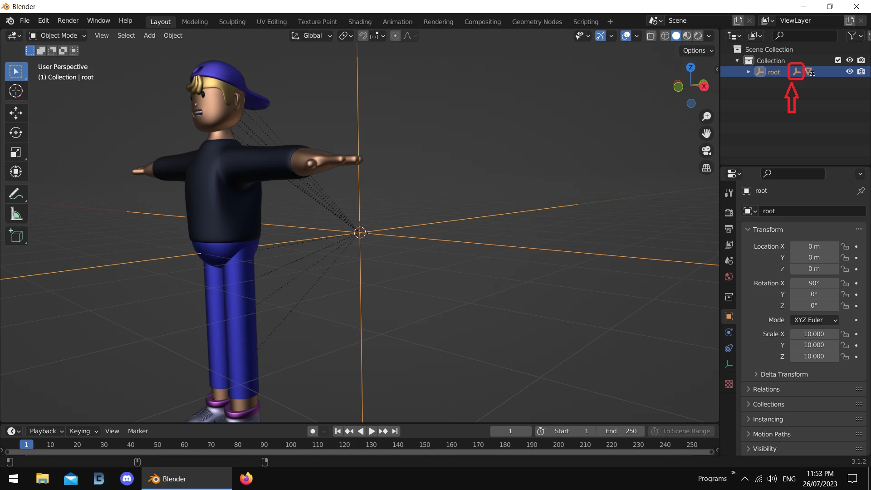Activate the Move tool

click(16, 113)
